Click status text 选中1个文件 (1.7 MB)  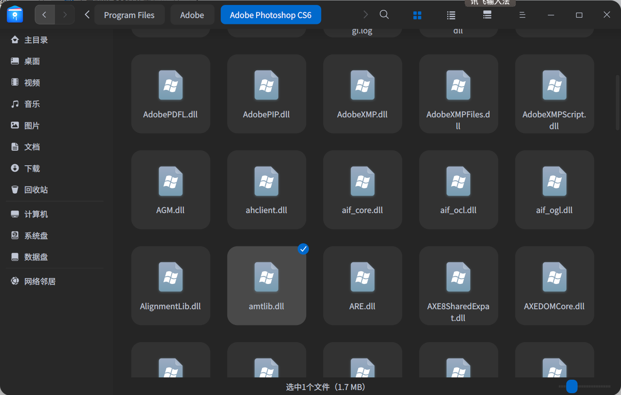[326, 387]
